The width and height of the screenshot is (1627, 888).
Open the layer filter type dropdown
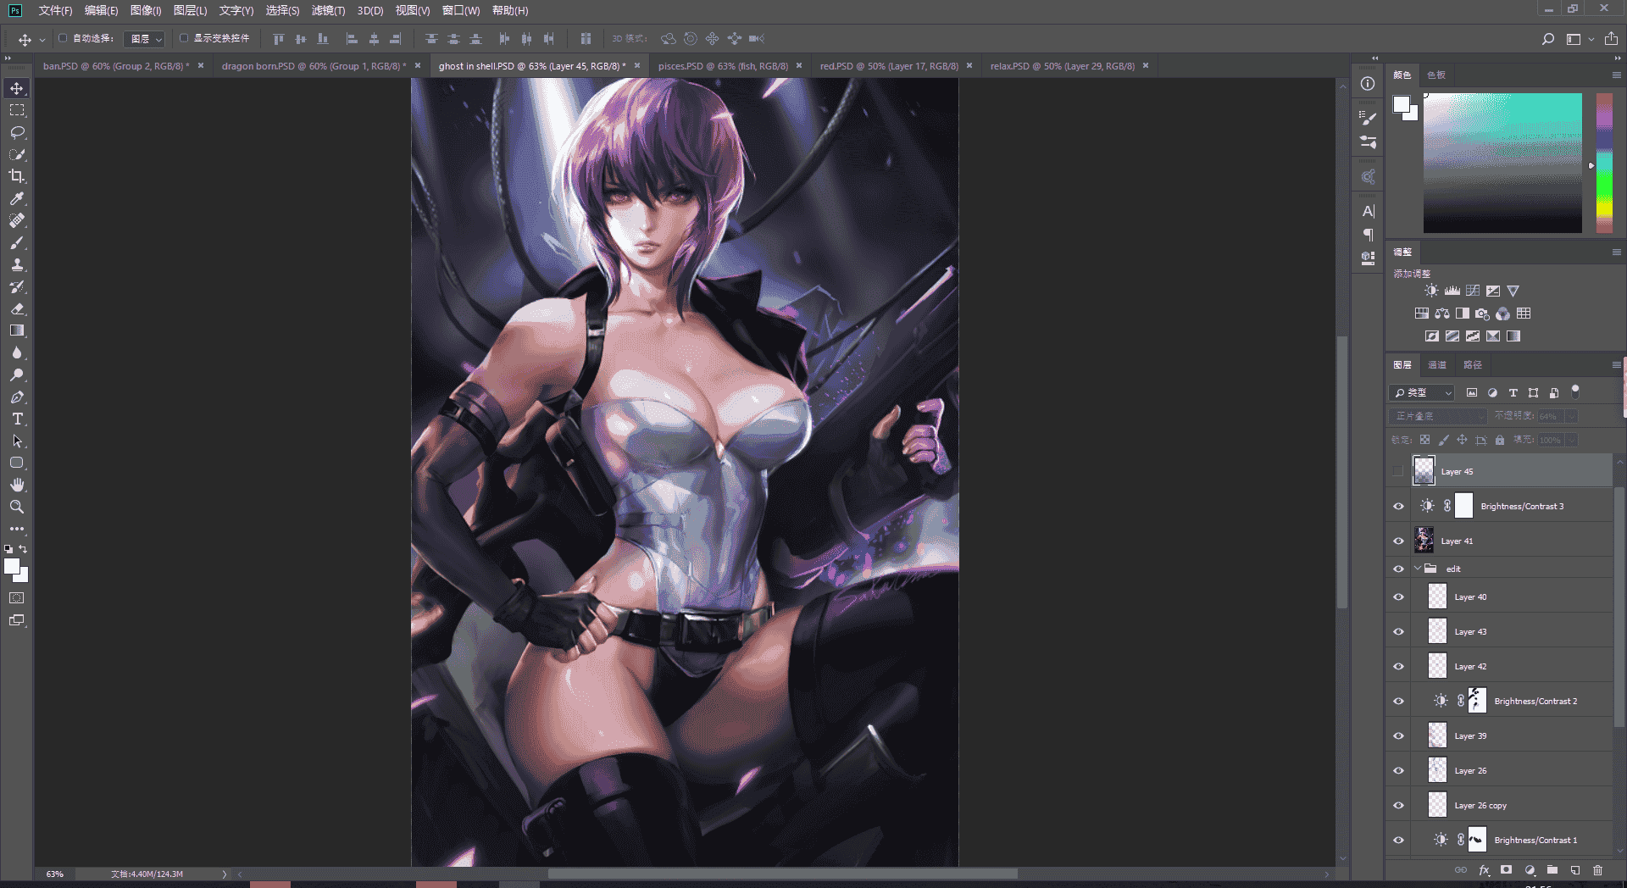click(x=1423, y=392)
